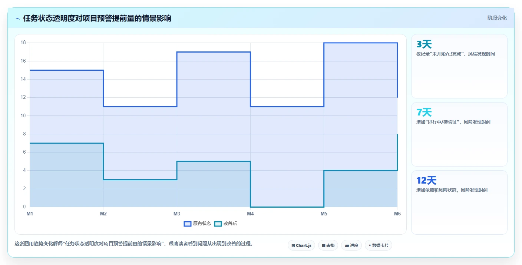Click the blue 原有状态 legend swatch
522x265 pixels.
[x=188, y=224]
